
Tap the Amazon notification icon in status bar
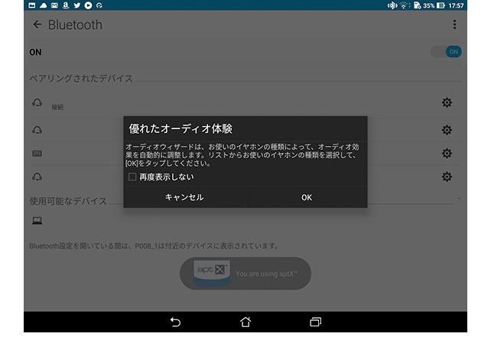pos(66,5)
